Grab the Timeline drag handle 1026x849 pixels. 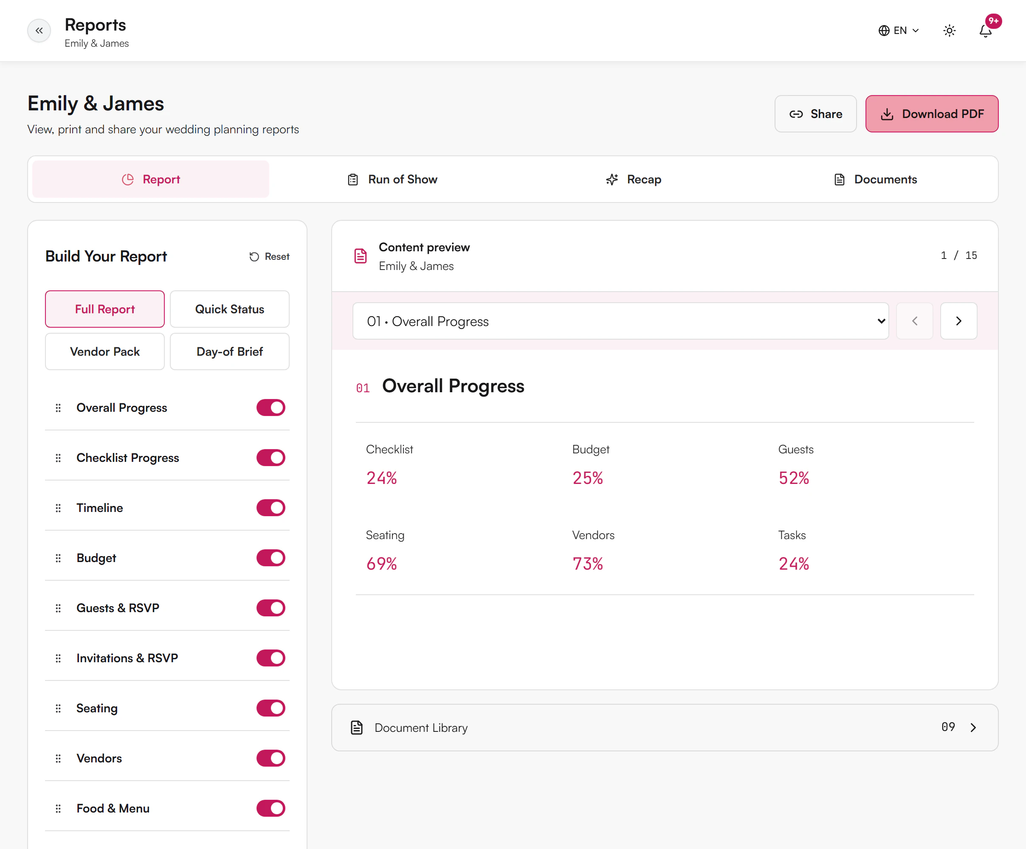(58, 508)
